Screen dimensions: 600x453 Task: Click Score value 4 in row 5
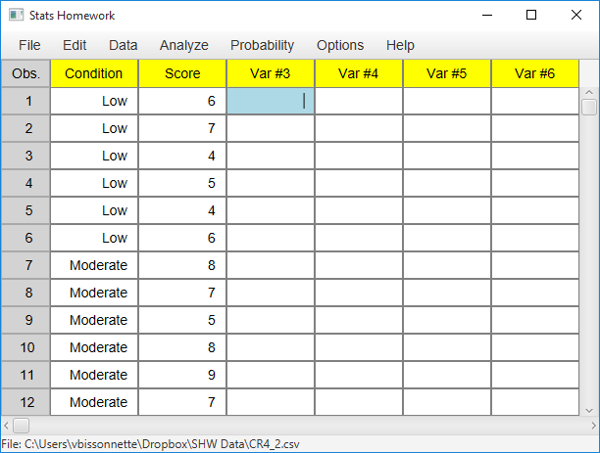point(182,210)
